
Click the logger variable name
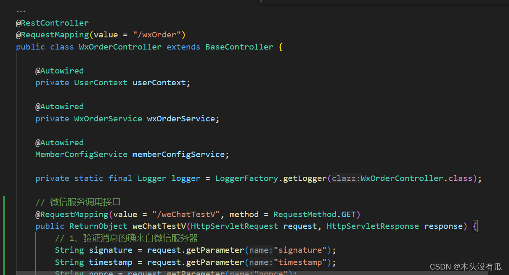(x=186, y=178)
